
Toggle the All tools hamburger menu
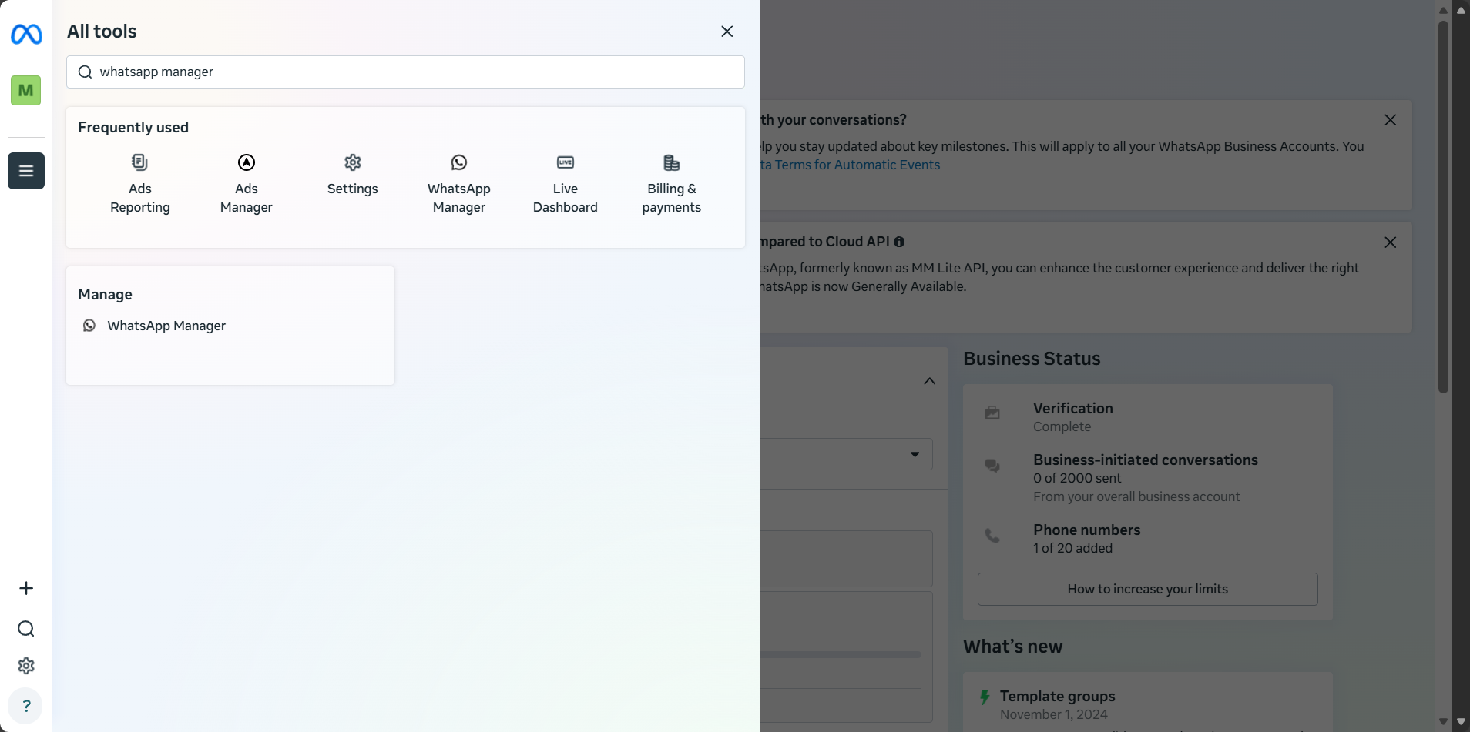[x=26, y=171]
